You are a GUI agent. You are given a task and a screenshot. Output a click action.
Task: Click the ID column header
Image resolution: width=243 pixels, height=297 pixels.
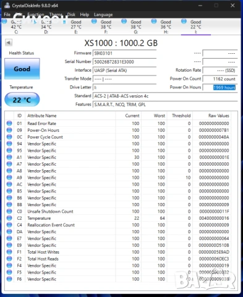coord(19,116)
